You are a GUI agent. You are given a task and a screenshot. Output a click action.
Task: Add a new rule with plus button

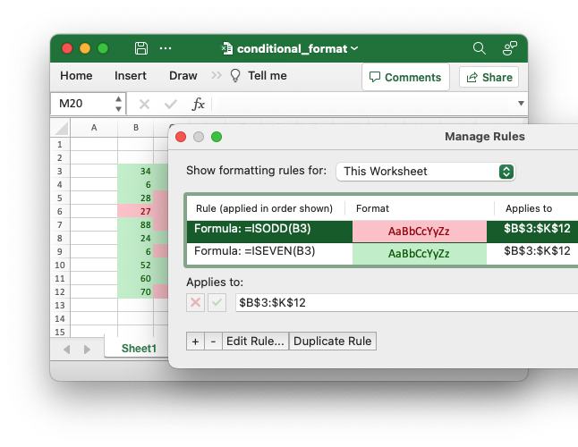point(195,341)
